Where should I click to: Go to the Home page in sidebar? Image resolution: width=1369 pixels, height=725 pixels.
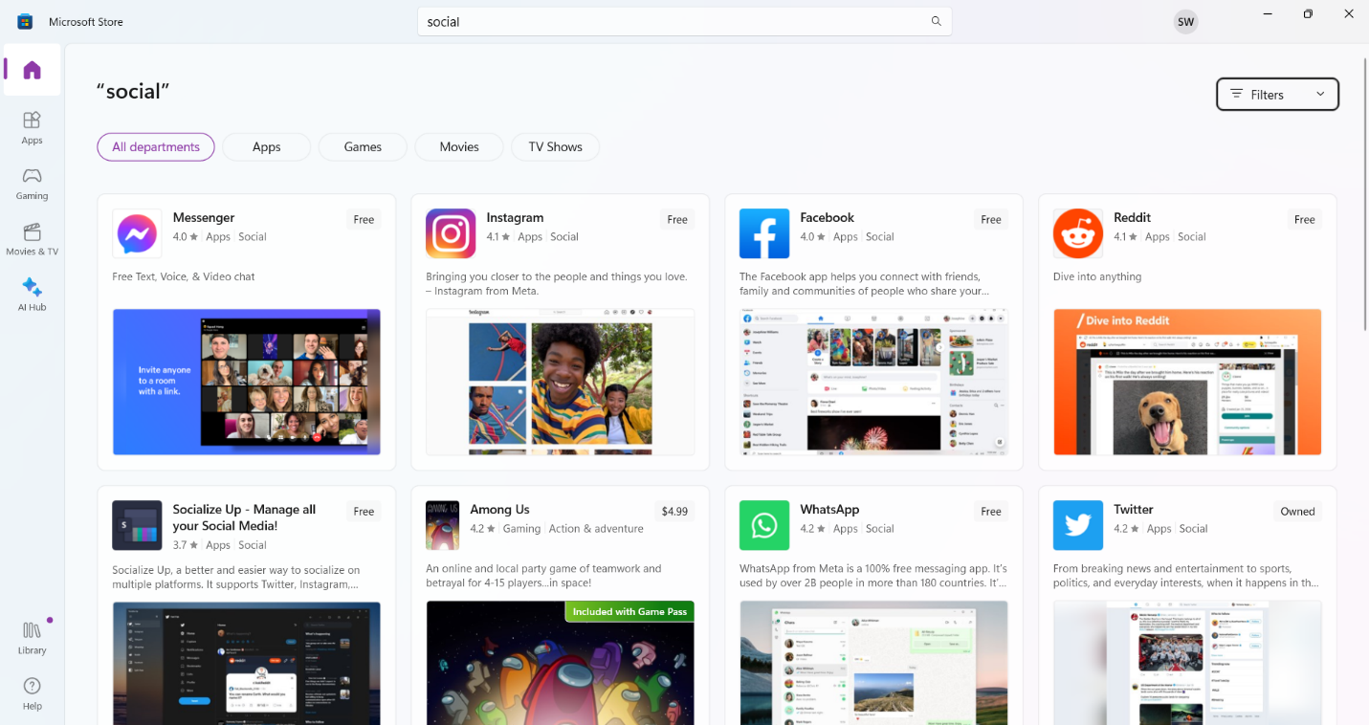pyautogui.click(x=32, y=70)
